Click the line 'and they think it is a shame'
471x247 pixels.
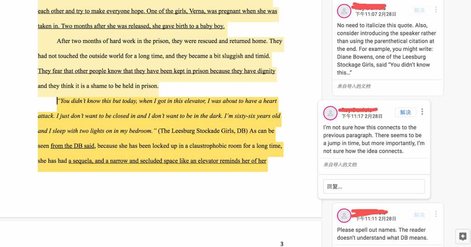click(x=98, y=86)
